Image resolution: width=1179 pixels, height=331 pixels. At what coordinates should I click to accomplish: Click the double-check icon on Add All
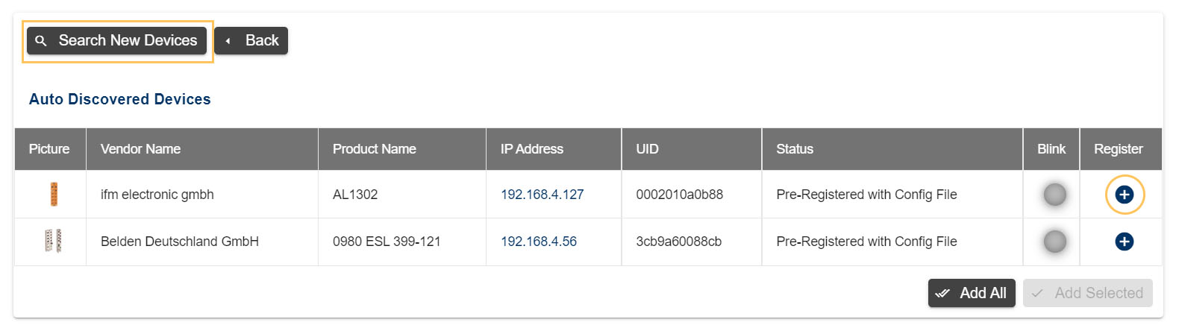(x=942, y=294)
